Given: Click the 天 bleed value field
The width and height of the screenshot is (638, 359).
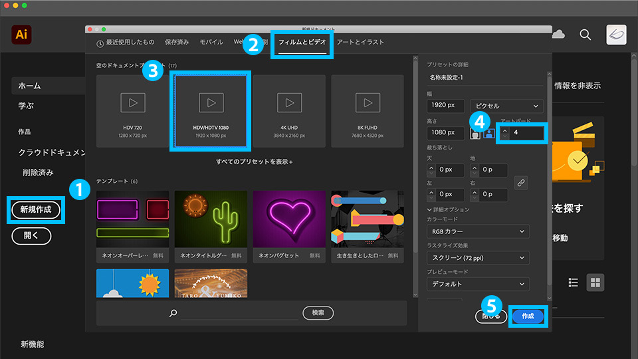Looking at the screenshot, I should (450, 170).
